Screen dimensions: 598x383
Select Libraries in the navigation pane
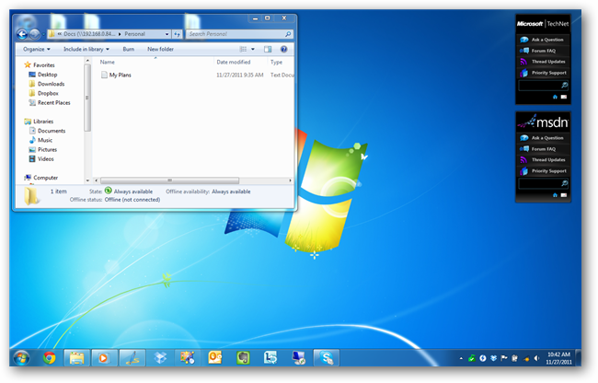click(43, 122)
